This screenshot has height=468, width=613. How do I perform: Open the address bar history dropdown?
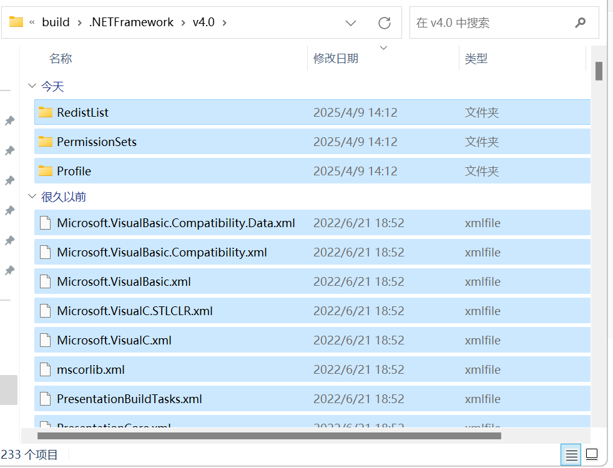pos(350,22)
